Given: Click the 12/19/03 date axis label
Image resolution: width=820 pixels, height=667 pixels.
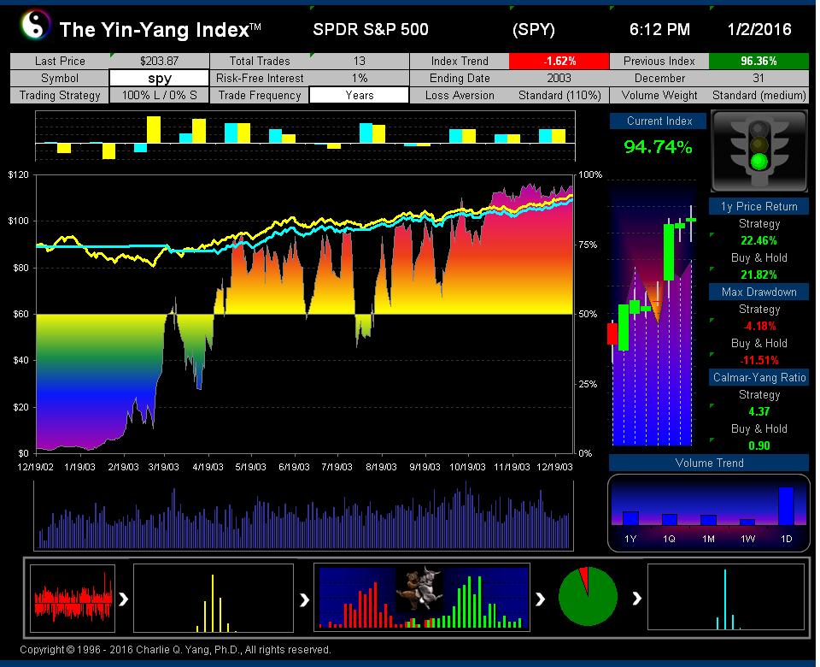Looking at the screenshot, I should tap(555, 467).
